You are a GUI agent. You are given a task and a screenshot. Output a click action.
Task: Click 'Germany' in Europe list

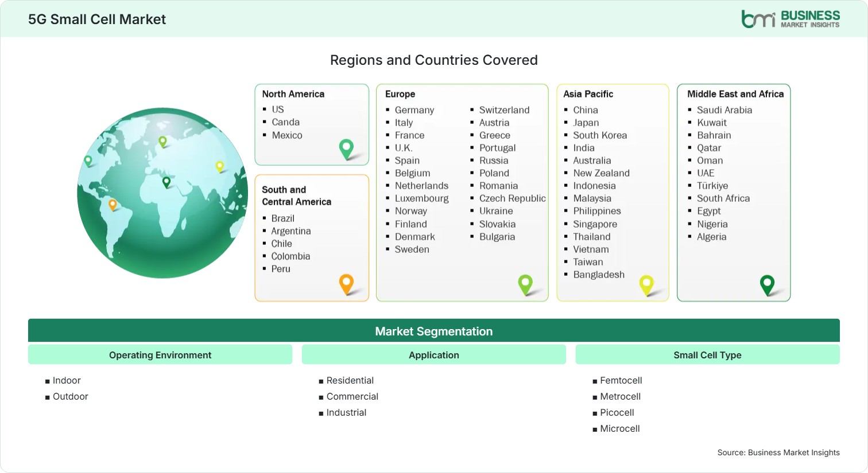[x=414, y=110]
